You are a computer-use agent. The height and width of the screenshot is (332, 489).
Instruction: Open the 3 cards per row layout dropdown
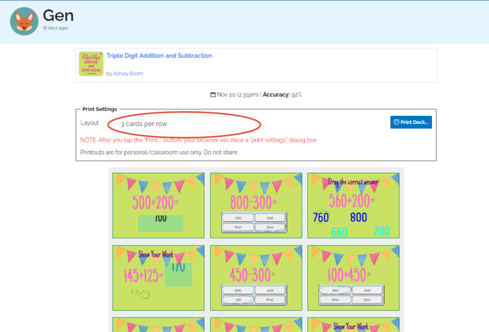(186, 124)
